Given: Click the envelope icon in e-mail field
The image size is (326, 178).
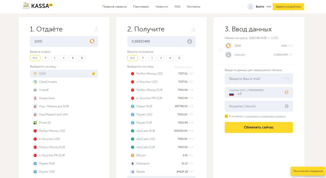Looking at the screenshot, I should [x=286, y=79].
